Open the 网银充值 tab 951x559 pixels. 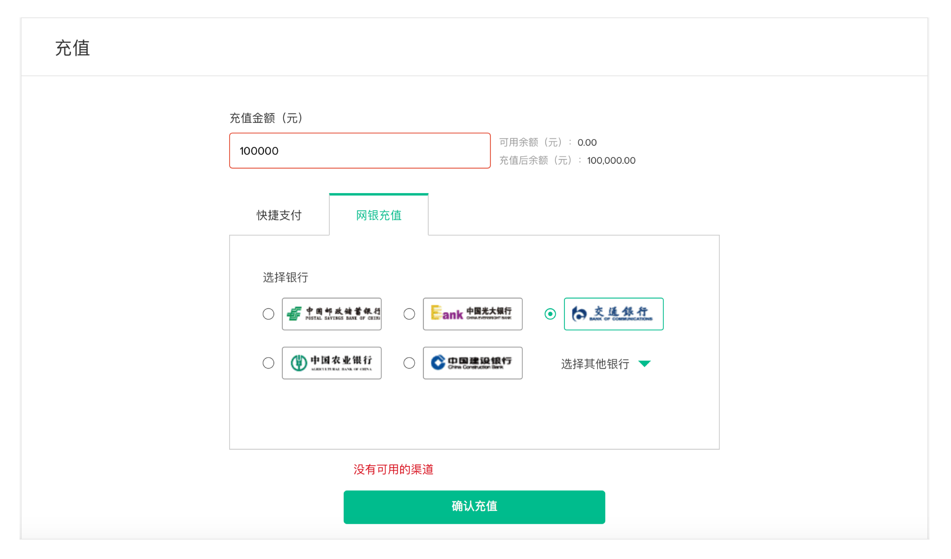[x=378, y=215]
